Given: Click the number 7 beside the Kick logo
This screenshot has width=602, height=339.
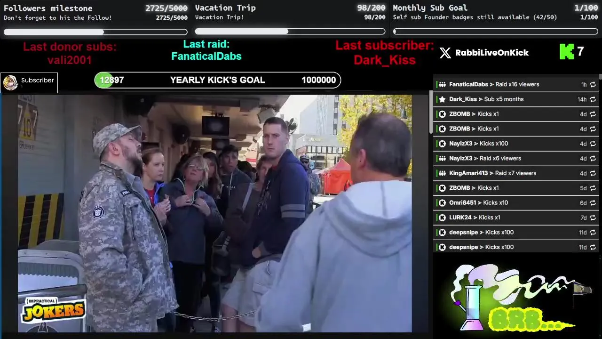Looking at the screenshot, I should 580,52.
